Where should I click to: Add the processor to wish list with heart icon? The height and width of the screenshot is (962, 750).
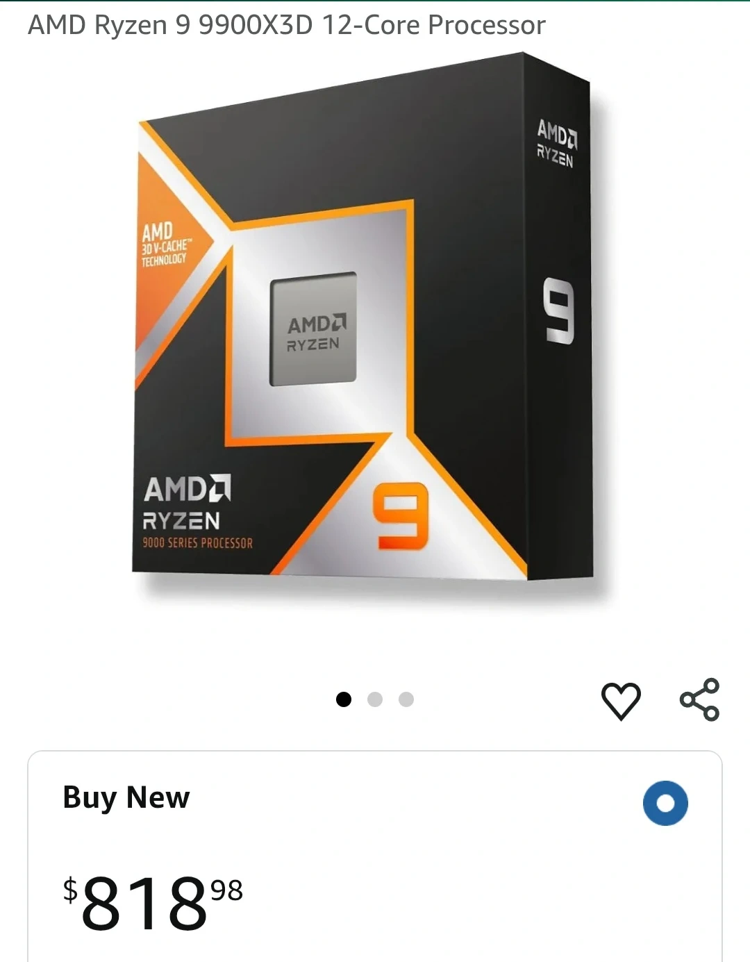point(620,700)
